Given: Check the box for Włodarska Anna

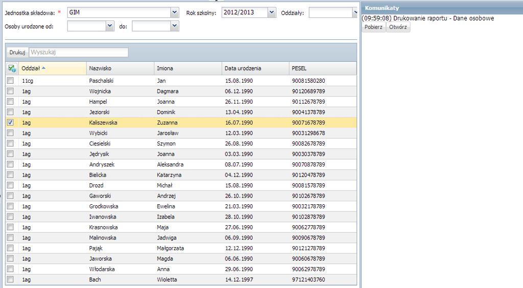Looking at the screenshot, I should click(10, 269).
